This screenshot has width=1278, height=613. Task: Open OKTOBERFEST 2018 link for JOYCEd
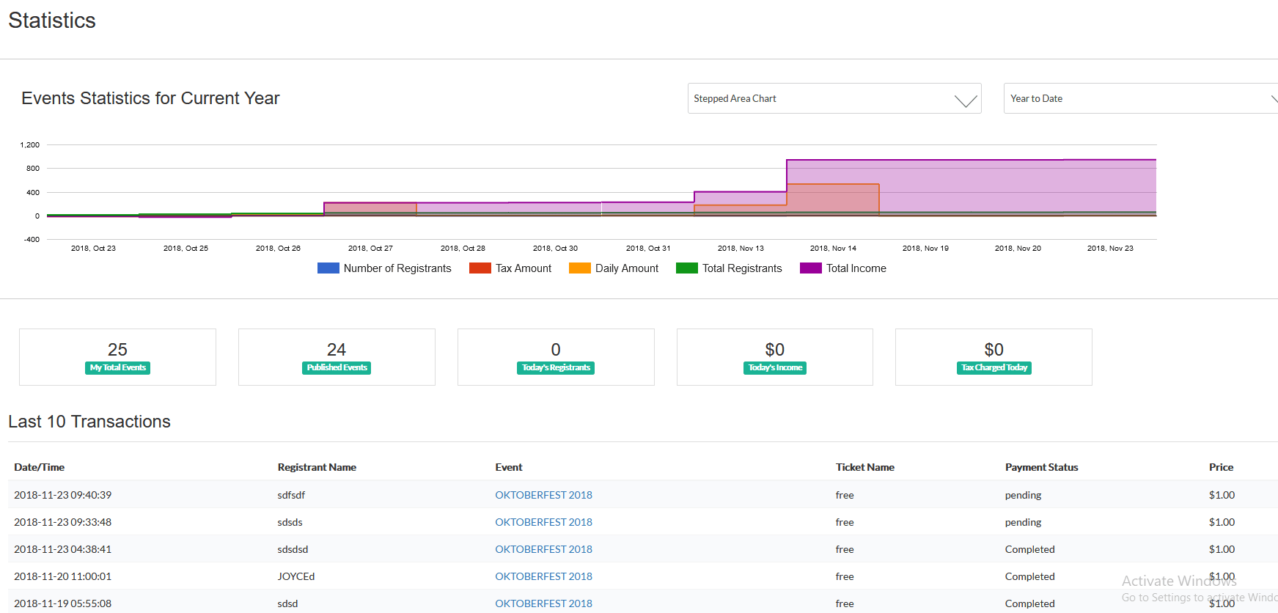543,576
